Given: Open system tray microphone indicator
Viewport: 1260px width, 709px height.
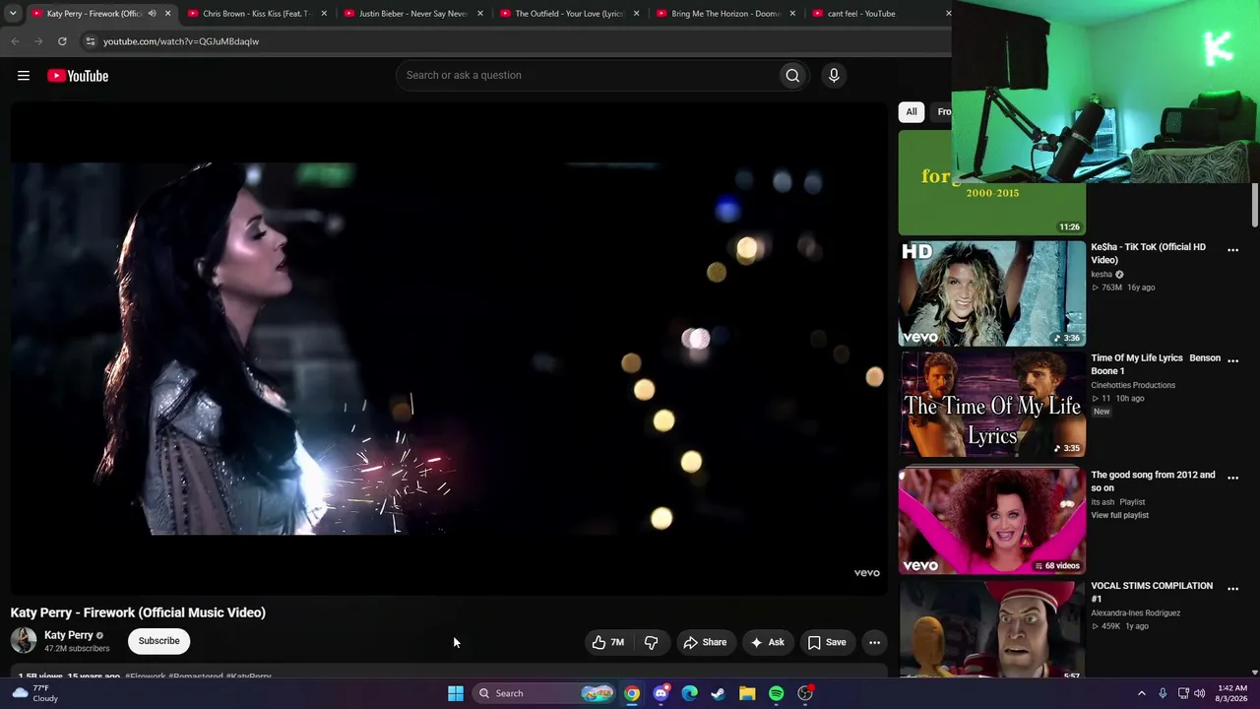Looking at the screenshot, I should (x=1163, y=693).
